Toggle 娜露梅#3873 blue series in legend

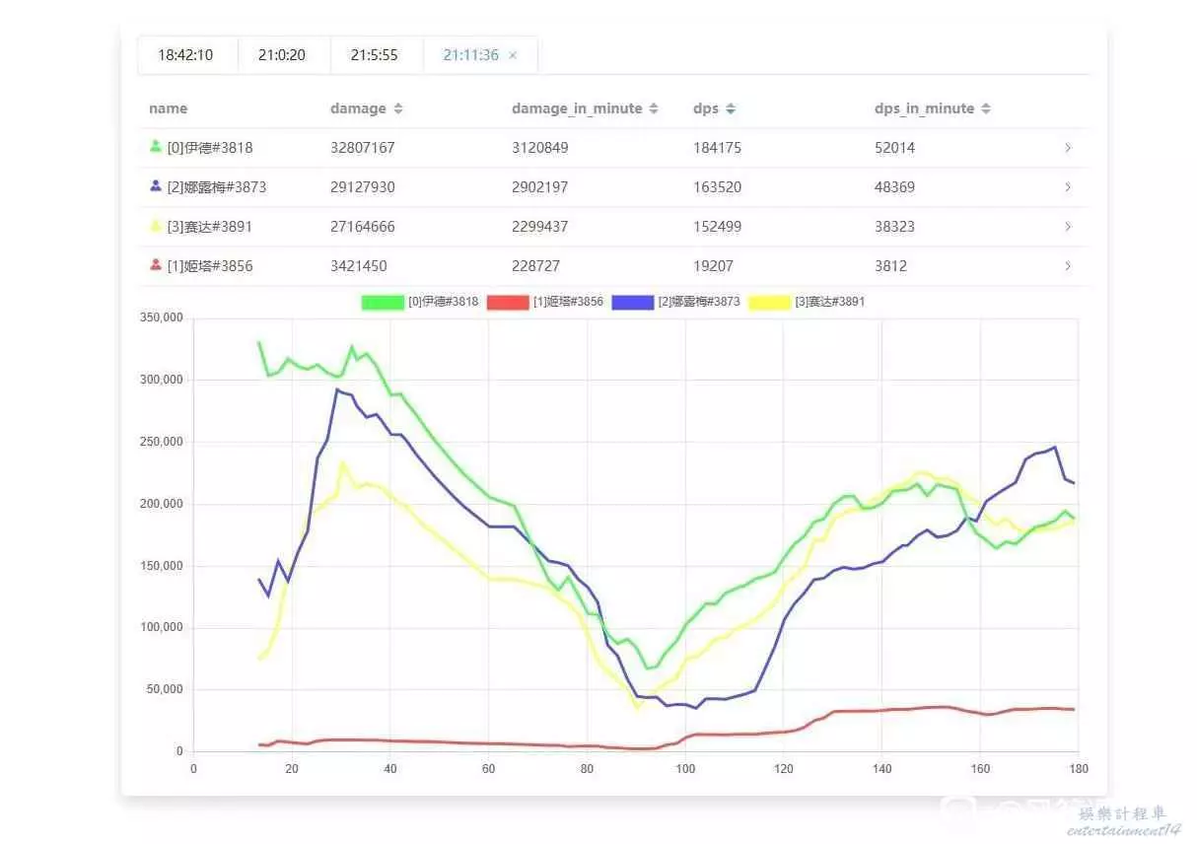tap(633, 302)
